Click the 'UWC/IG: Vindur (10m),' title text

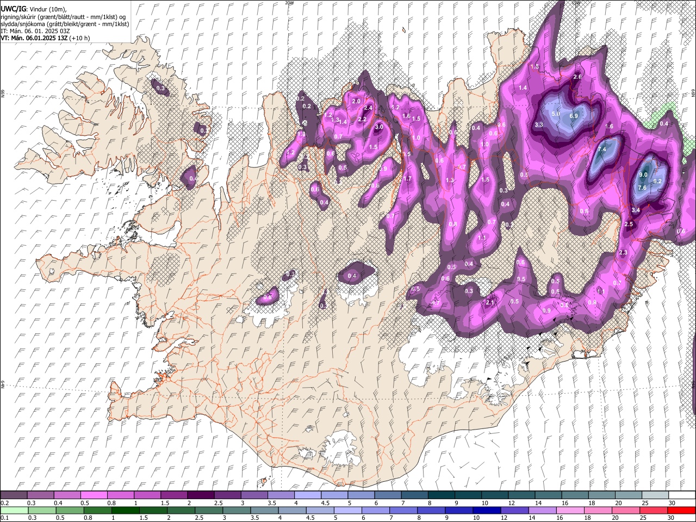pos(34,9)
